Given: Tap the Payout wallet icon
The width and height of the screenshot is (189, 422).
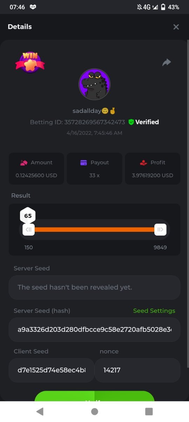Looking at the screenshot, I should (x=84, y=162).
